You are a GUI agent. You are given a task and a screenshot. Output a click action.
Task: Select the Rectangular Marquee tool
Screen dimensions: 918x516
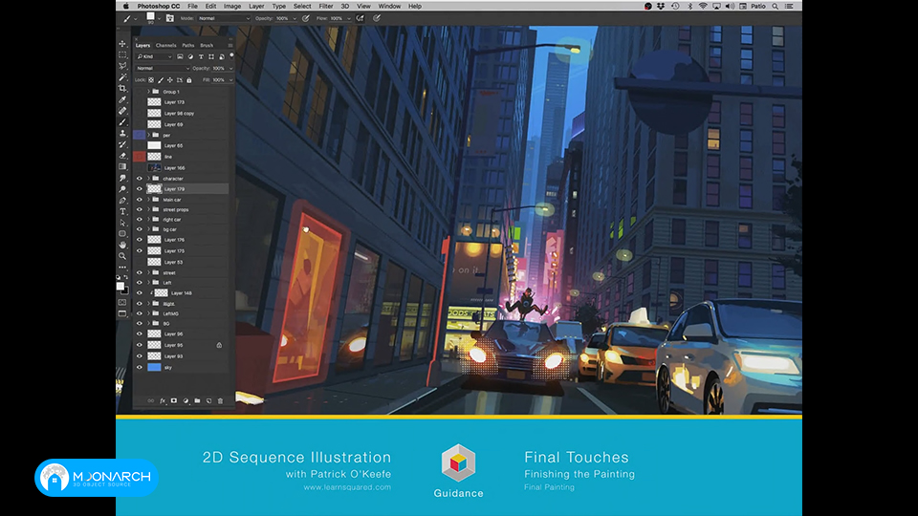tap(122, 55)
